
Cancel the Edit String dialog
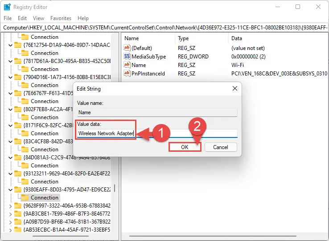click(221, 147)
